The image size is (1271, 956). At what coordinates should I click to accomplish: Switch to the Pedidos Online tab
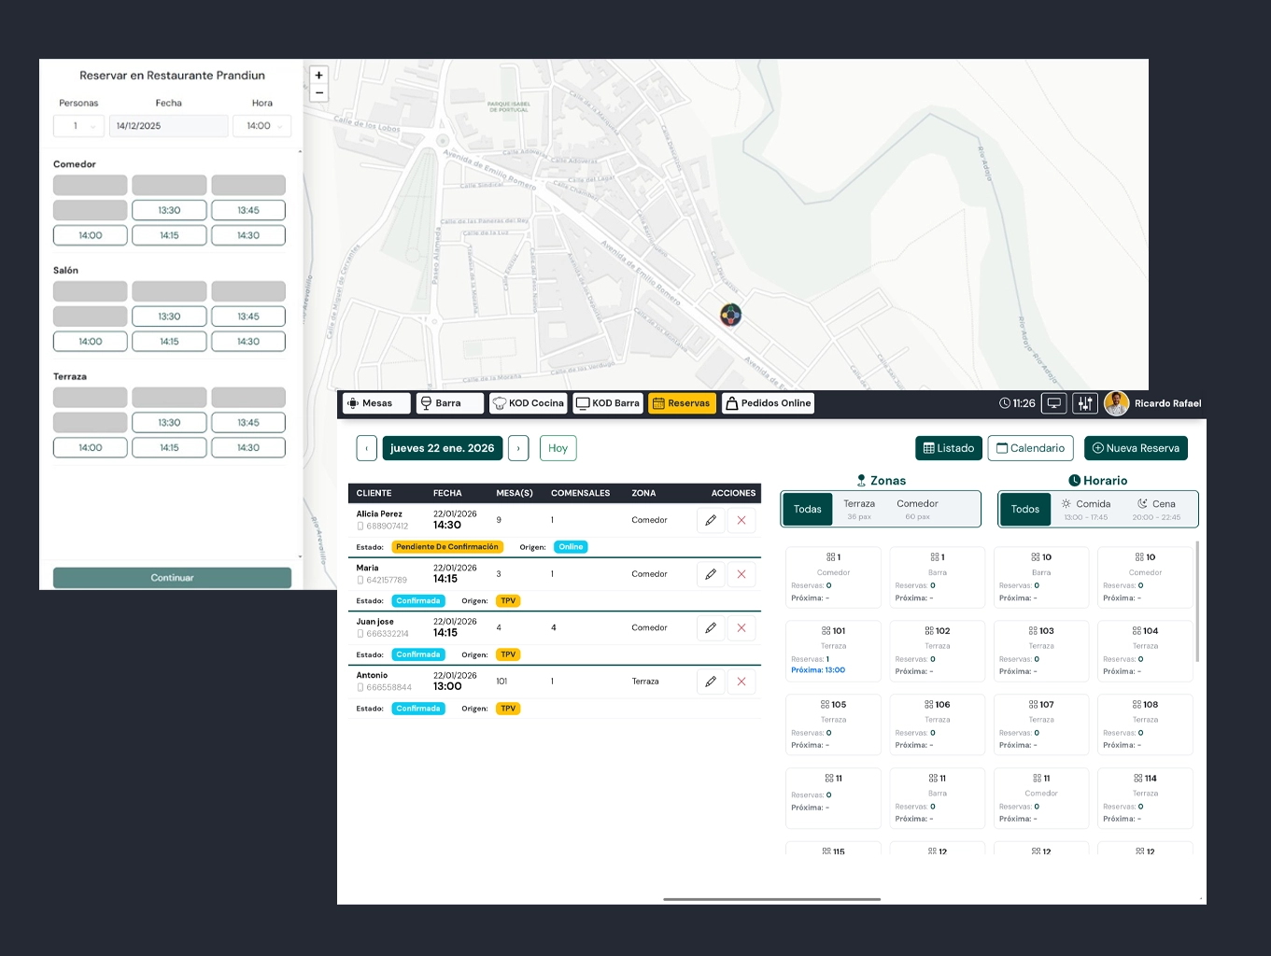[768, 403]
